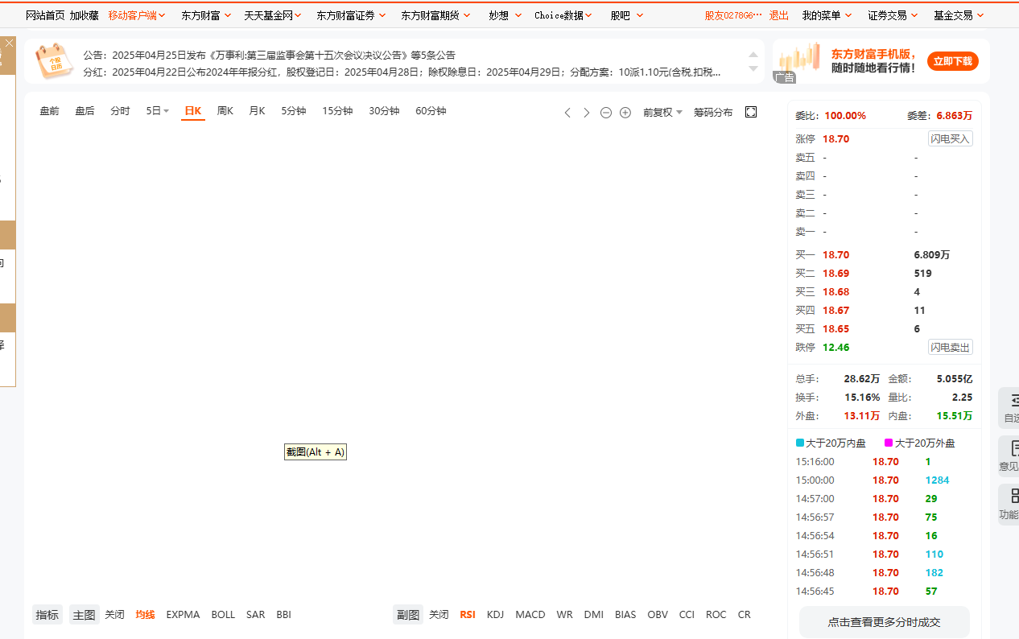Open fullscreen chart icon
The image size is (1019, 639).
[x=751, y=112]
